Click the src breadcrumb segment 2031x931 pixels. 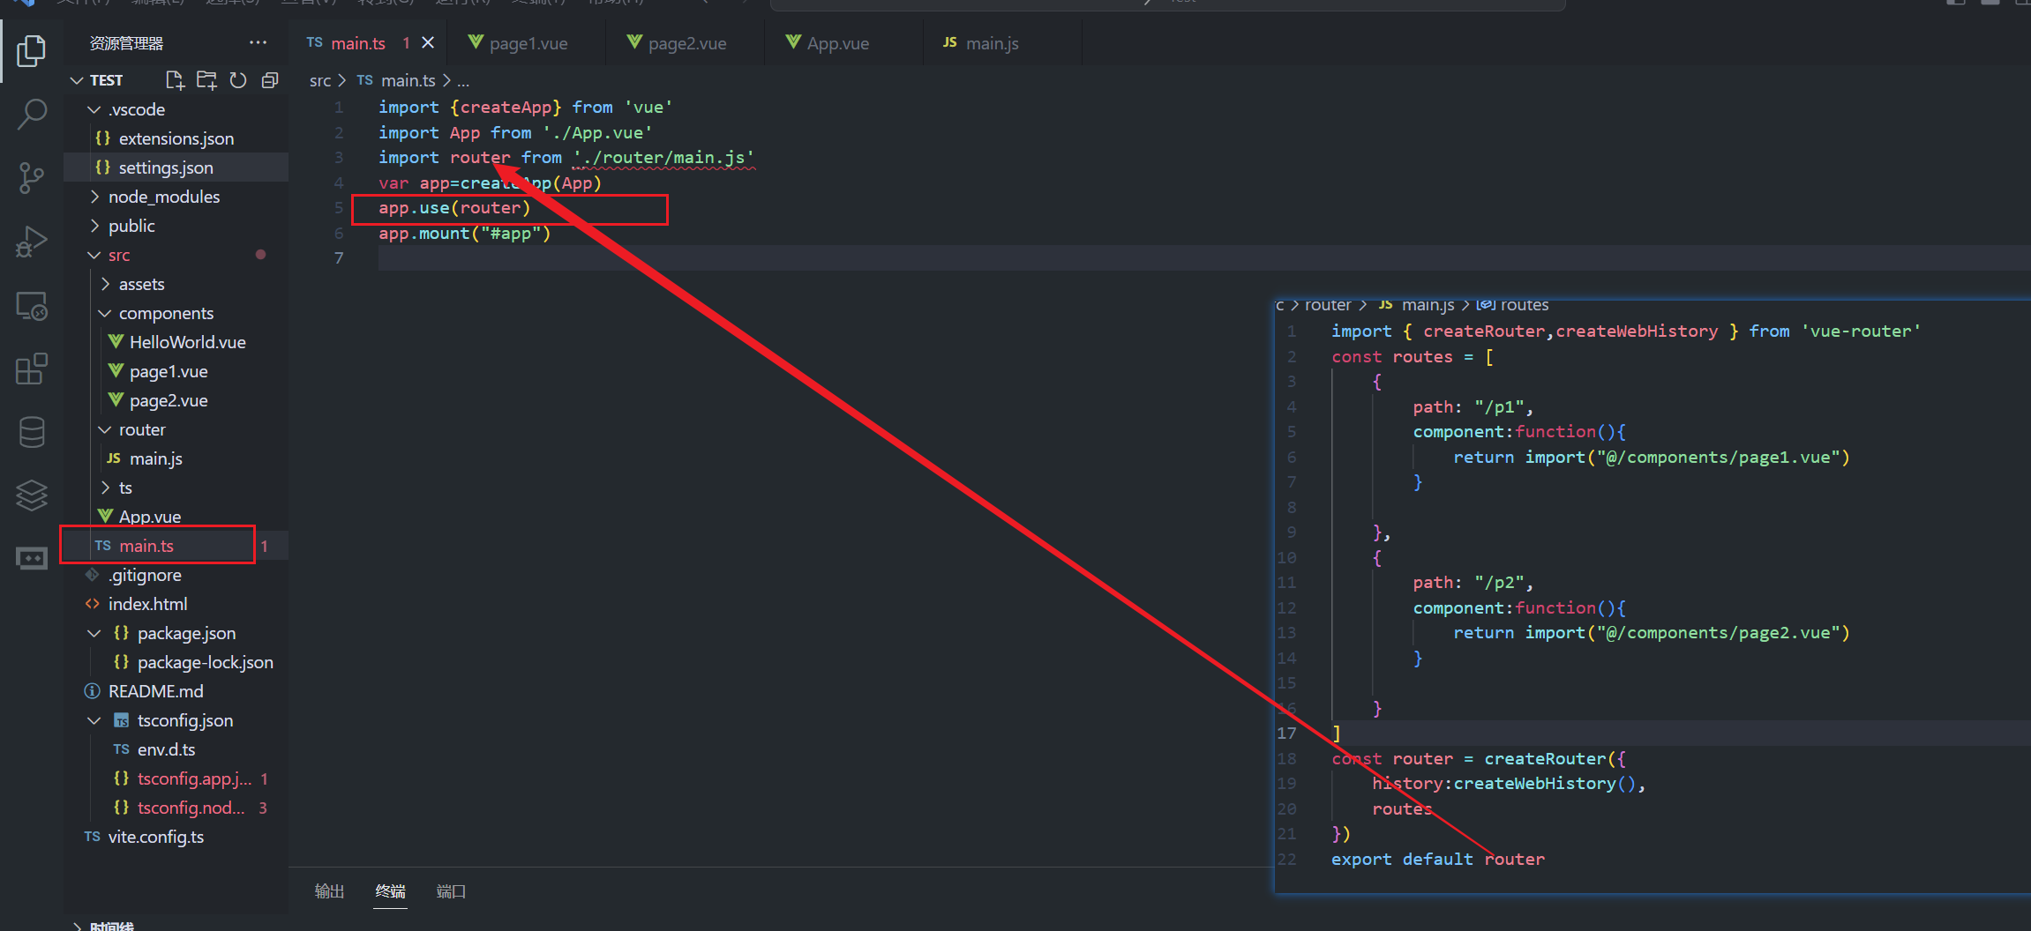pos(319,80)
